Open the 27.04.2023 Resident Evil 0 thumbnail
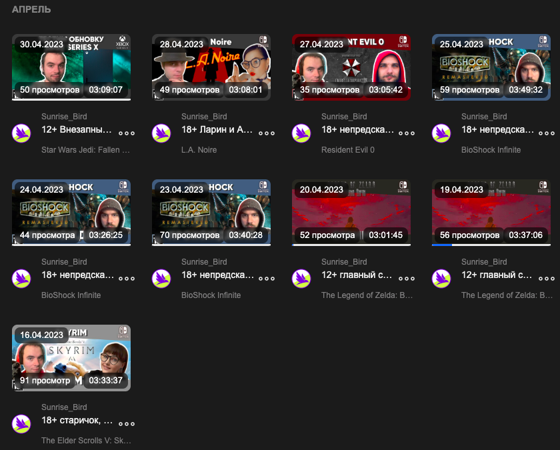The height and width of the screenshot is (450, 560). coord(351,67)
